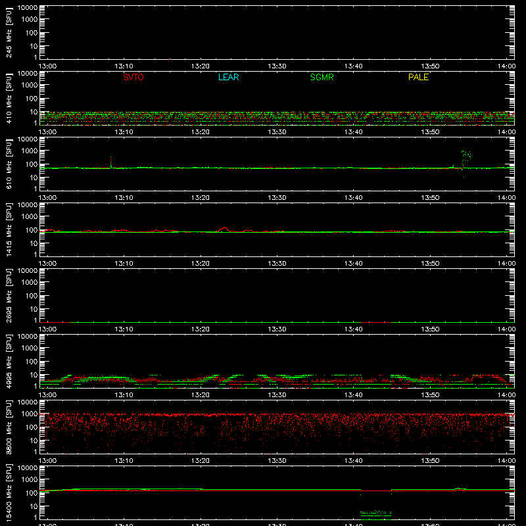
Task: Click the 13:30 tick label under 8800 MHz panel
Action: click(x=277, y=461)
